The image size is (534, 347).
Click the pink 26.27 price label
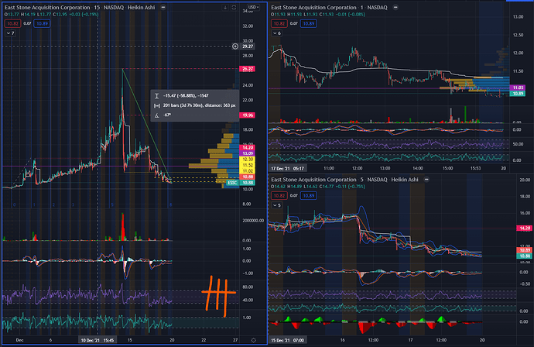coord(248,69)
